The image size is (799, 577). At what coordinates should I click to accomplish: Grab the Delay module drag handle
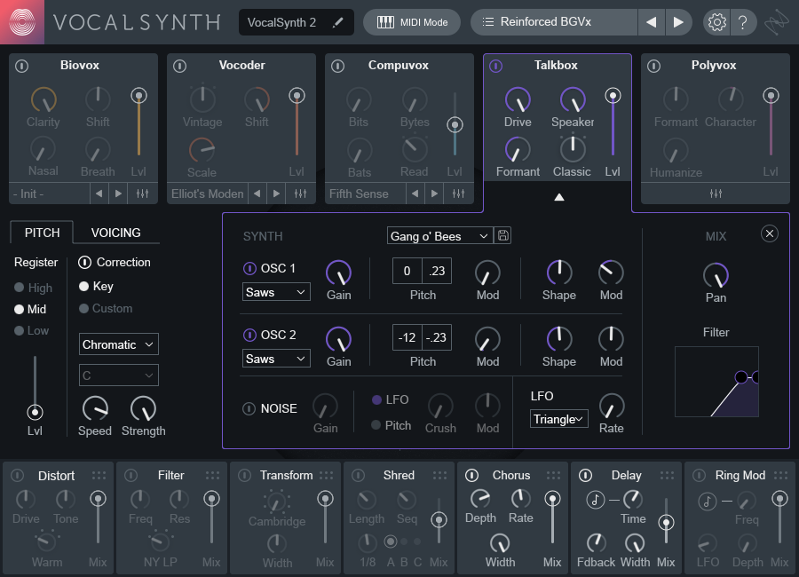tap(667, 476)
